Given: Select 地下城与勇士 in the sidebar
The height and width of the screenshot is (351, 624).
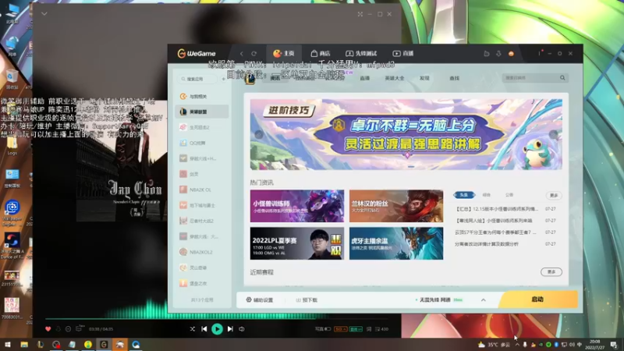Looking at the screenshot, I should tap(202, 205).
